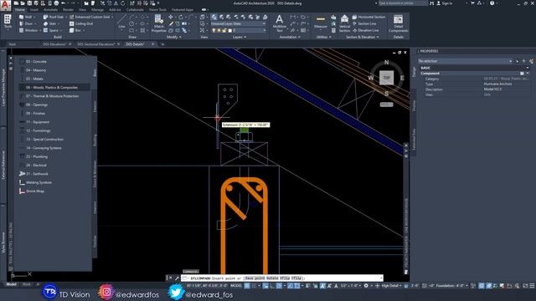Viewport: 536px width, 301px height.
Task: Select the Door tool
Action: point(27,24)
